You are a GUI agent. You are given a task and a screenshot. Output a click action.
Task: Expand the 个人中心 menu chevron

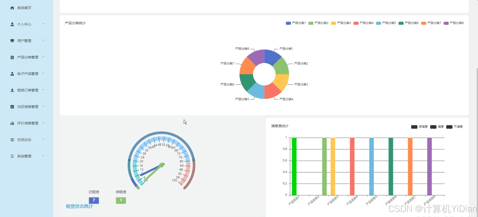(x=43, y=24)
